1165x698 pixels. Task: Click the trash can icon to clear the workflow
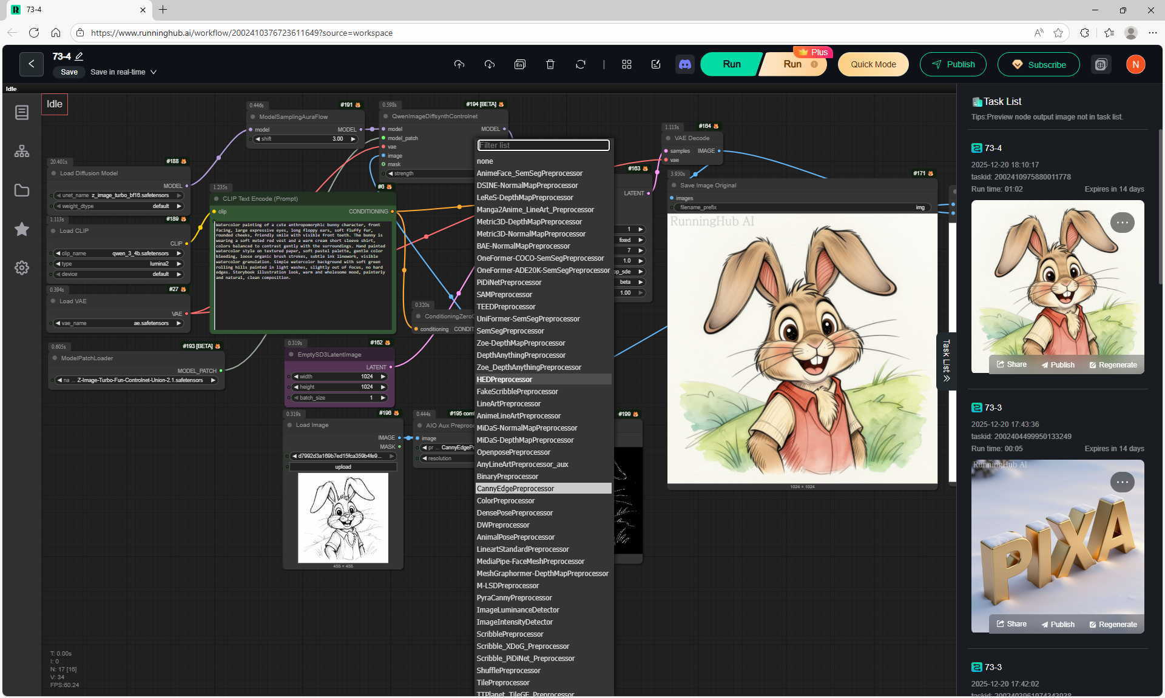tap(550, 64)
